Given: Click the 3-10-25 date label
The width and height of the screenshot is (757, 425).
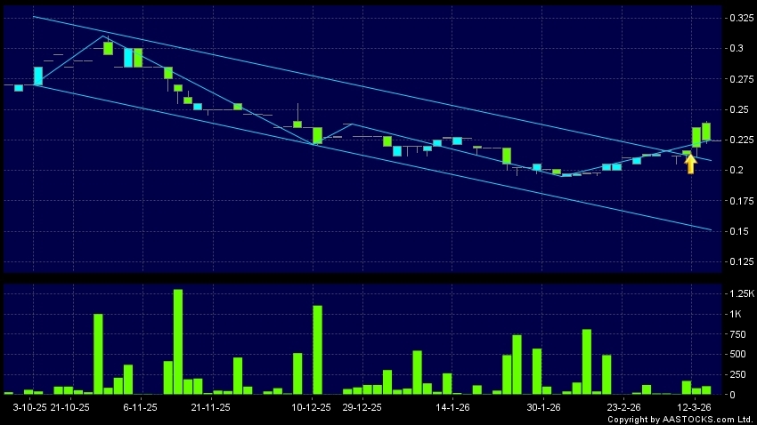Looking at the screenshot, I should click(29, 406).
